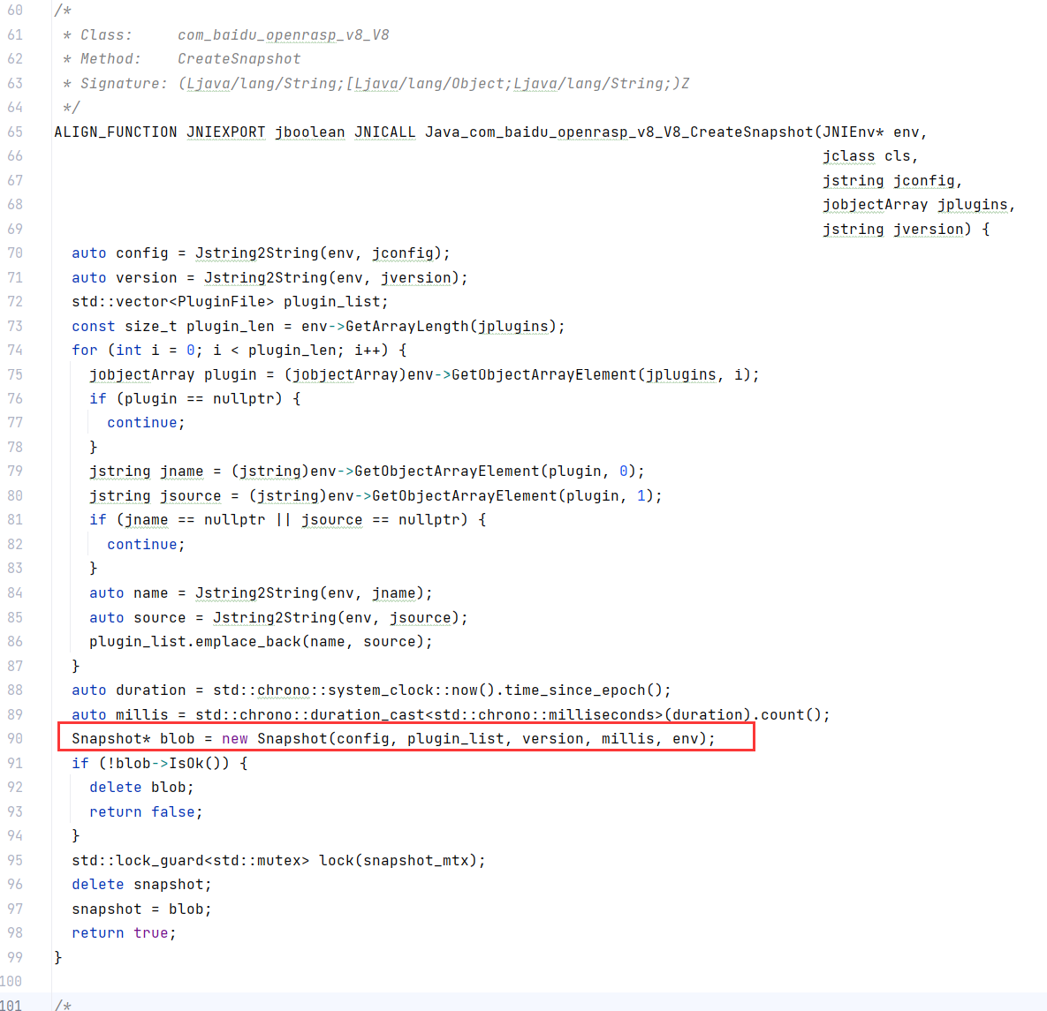Click 'if (jname == nullptr ||' line
This screenshot has width=1047, height=1011.
coord(288,520)
